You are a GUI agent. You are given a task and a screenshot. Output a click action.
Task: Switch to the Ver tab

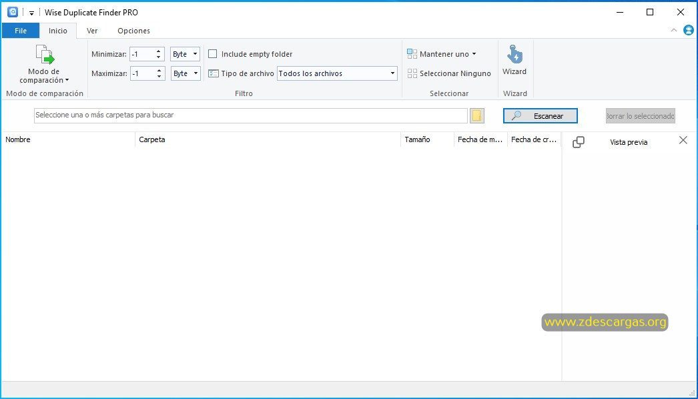[x=92, y=31]
